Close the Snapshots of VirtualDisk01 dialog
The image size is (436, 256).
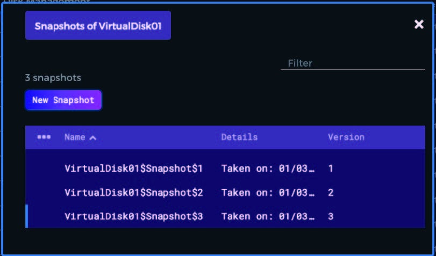[x=419, y=25]
